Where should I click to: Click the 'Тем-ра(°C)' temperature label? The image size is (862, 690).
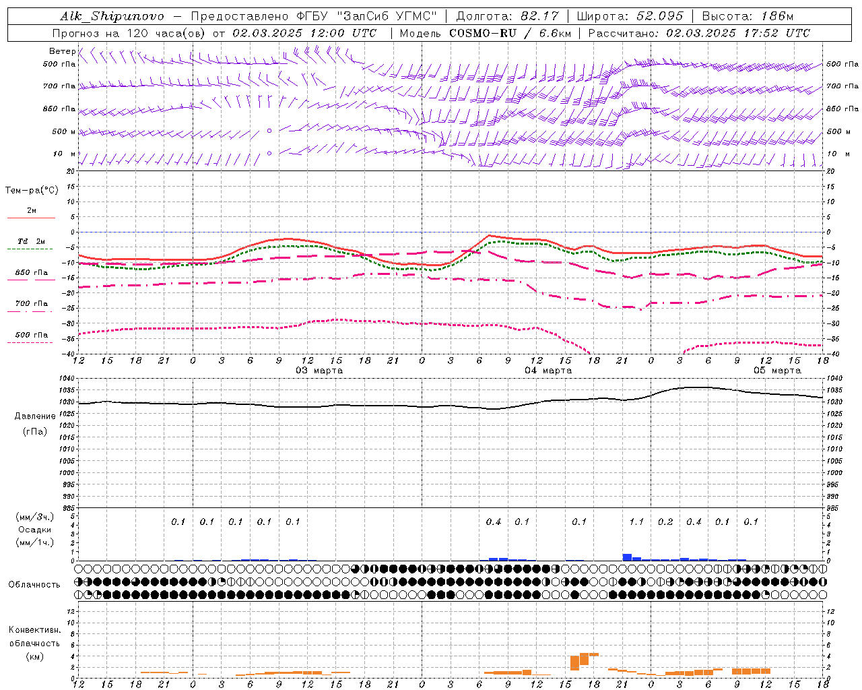coord(32,191)
